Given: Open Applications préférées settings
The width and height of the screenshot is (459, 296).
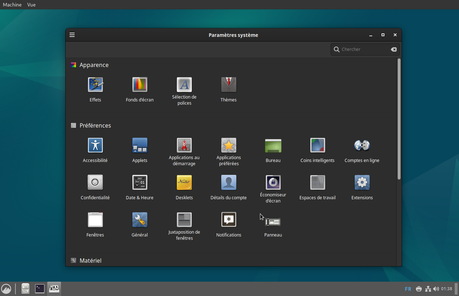Looking at the screenshot, I should click(228, 145).
